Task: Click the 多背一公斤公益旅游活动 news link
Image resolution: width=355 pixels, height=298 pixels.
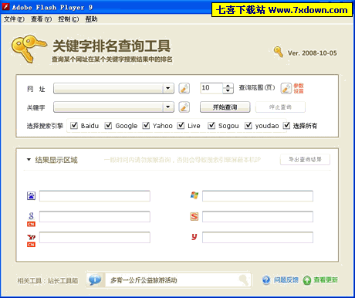Action: 144,280
